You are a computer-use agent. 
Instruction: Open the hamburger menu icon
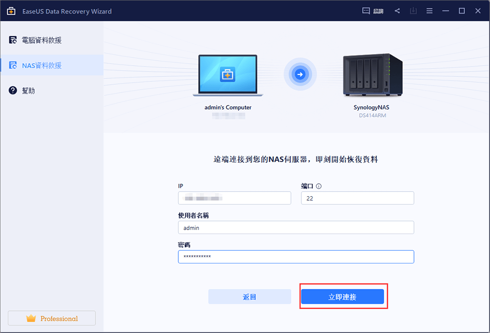(x=430, y=11)
